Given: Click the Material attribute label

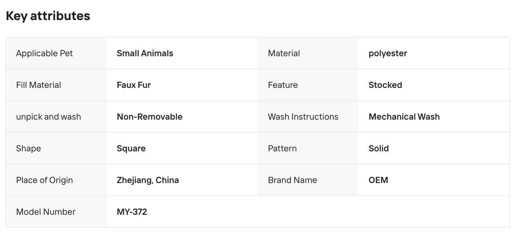Looking at the screenshot, I should pos(284,53).
